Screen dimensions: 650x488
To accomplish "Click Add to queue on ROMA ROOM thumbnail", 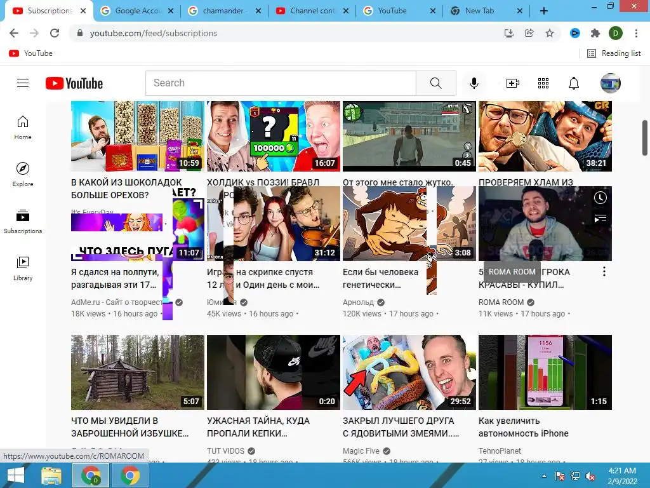I will pyautogui.click(x=600, y=218).
